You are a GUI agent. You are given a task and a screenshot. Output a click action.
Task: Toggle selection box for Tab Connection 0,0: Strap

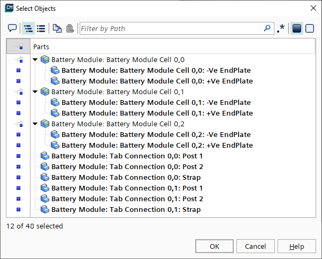(x=18, y=178)
